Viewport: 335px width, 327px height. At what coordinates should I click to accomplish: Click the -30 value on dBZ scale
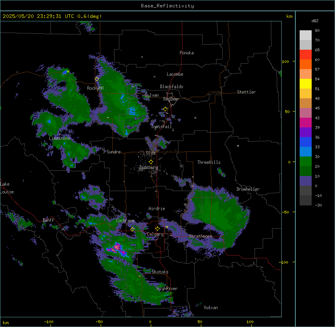point(318,205)
